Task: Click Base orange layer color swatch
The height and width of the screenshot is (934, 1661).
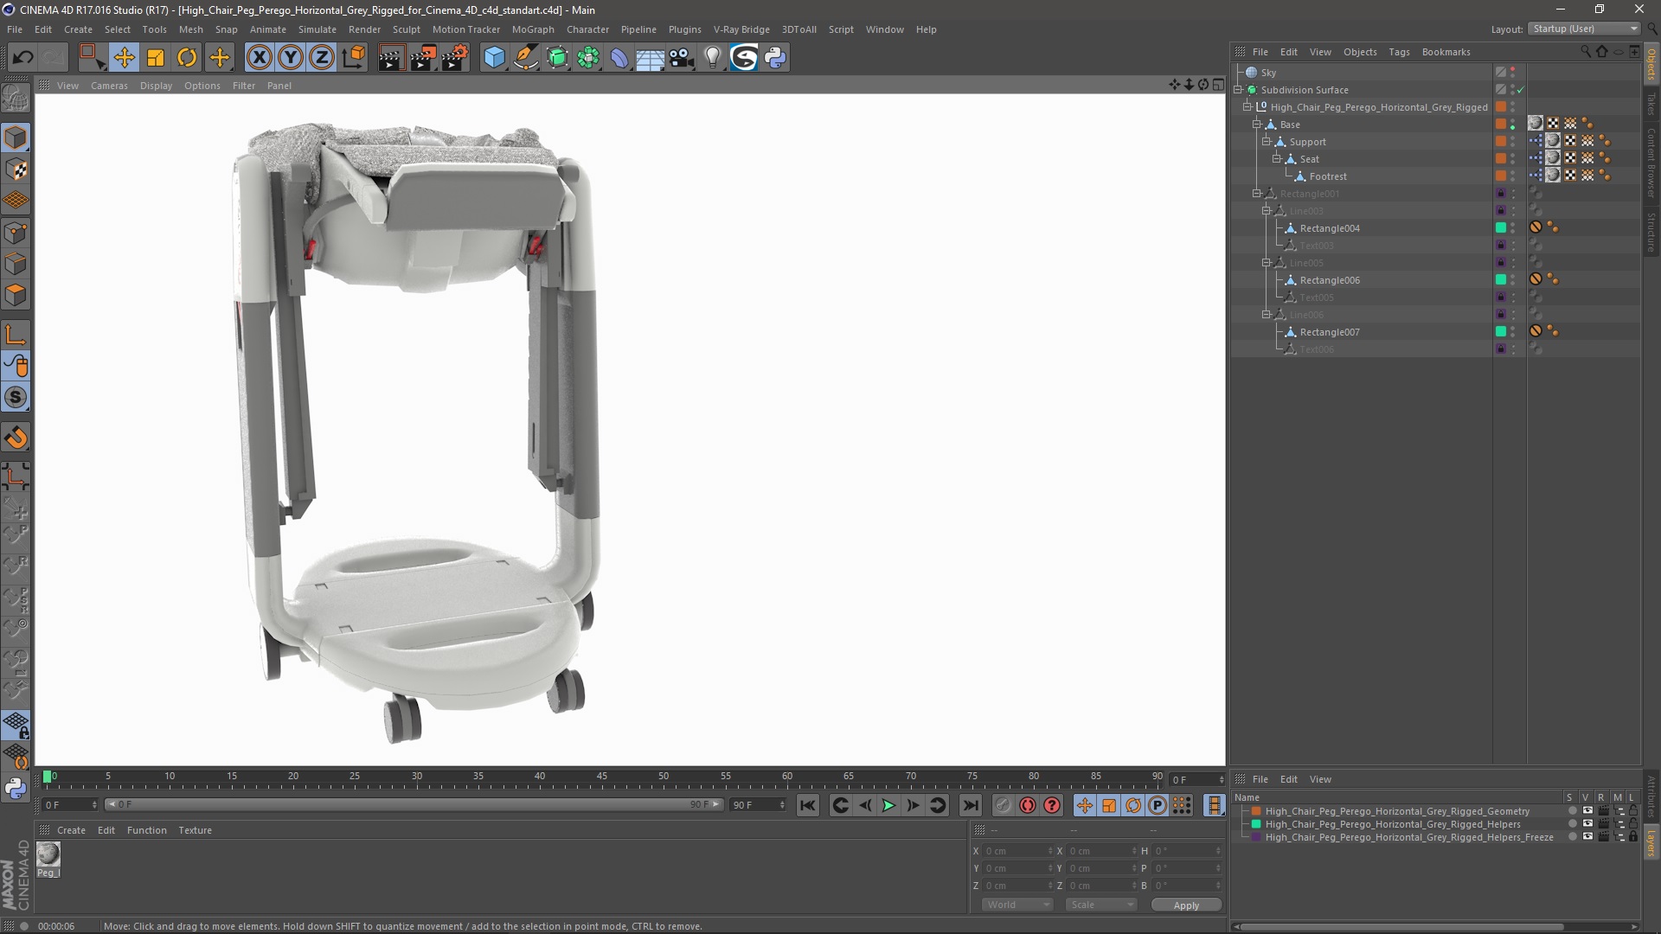Action: [x=1501, y=125]
